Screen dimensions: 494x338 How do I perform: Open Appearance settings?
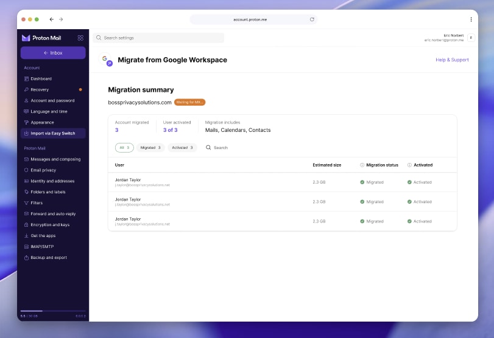53,123
